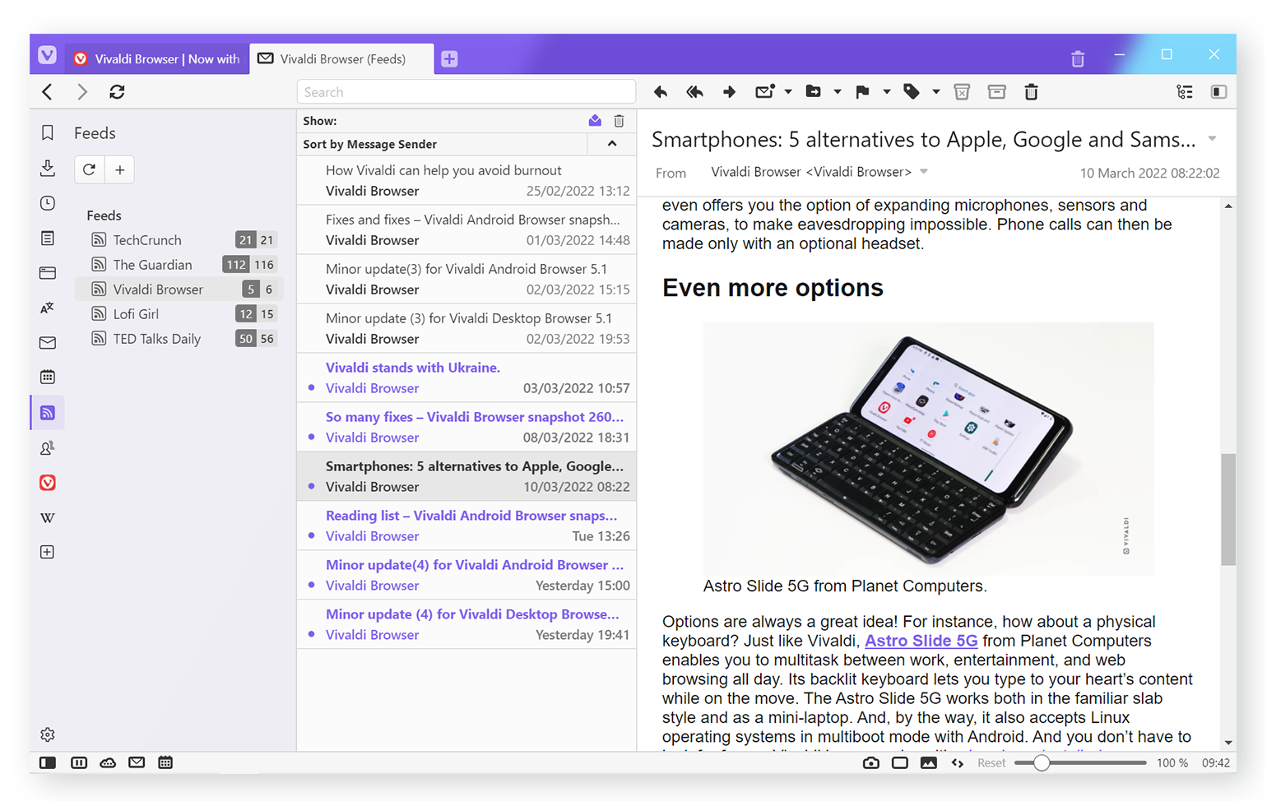Click the page zoom slider handle
Image resolution: width=1267 pixels, height=806 pixels.
[x=1042, y=762]
